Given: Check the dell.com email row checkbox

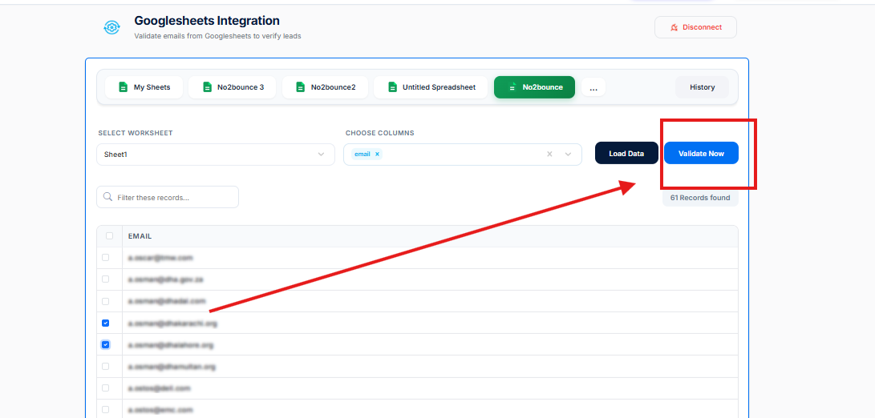Looking at the screenshot, I should coord(106,388).
